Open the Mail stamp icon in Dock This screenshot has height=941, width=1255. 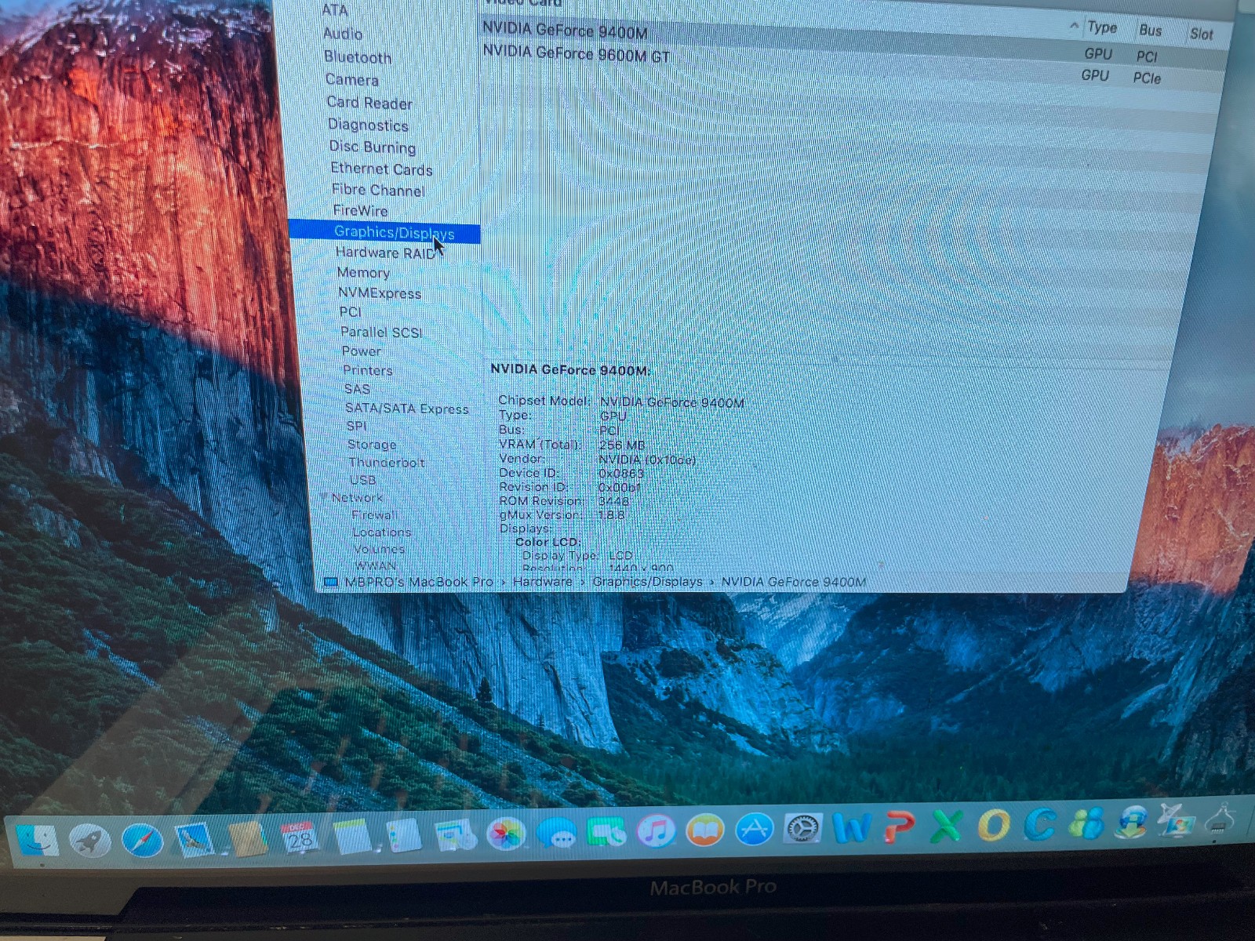pyautogui.click(x=194, y=839)
